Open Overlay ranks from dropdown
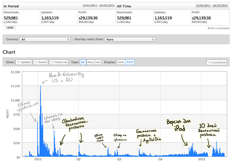Viewport: 234px width, 163px height. coord(130,39)
